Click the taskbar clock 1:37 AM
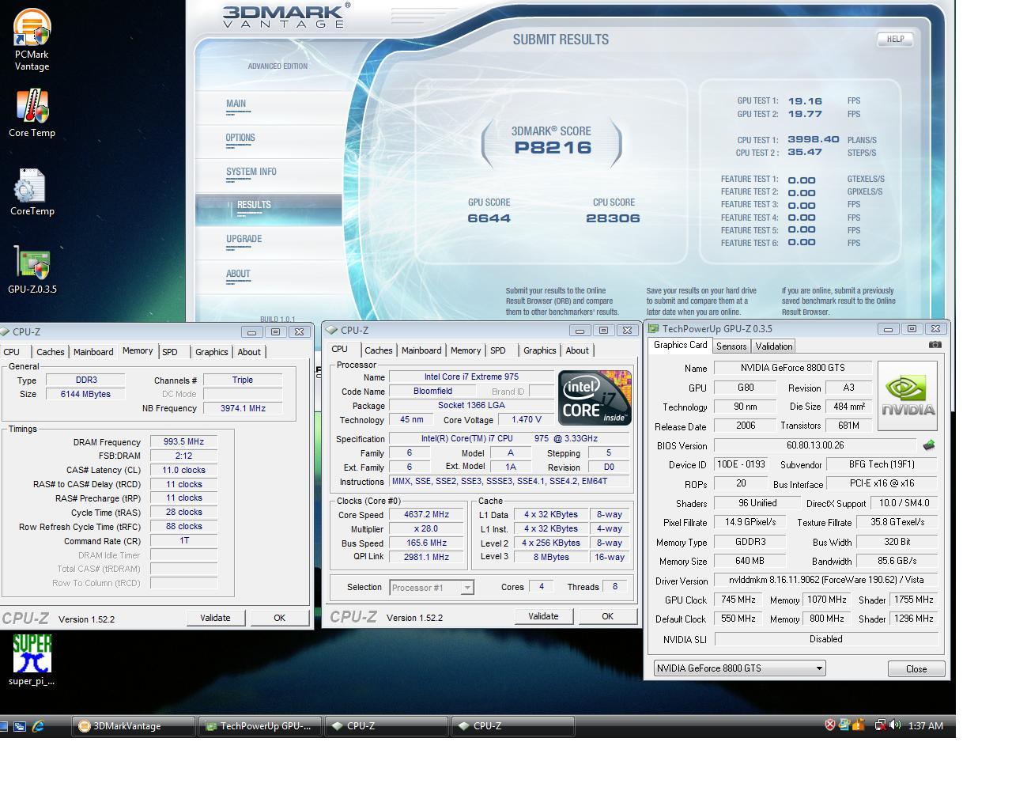The height and width of the screenshot is (810, 1012). coord(926,725)
